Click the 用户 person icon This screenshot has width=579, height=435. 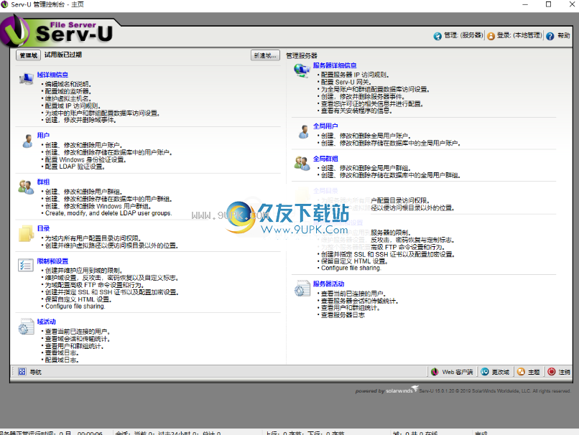(x=27, y=141)
